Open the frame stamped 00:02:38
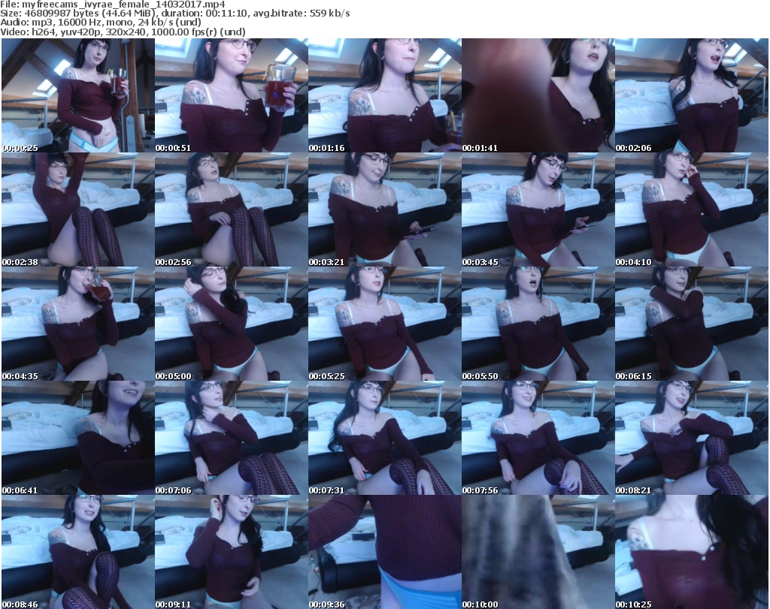The image size is (770, 609). 78,210
